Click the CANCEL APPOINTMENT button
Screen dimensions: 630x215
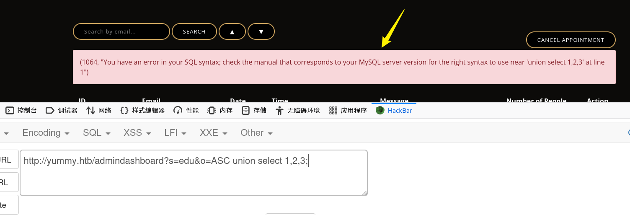click(571, 40)
